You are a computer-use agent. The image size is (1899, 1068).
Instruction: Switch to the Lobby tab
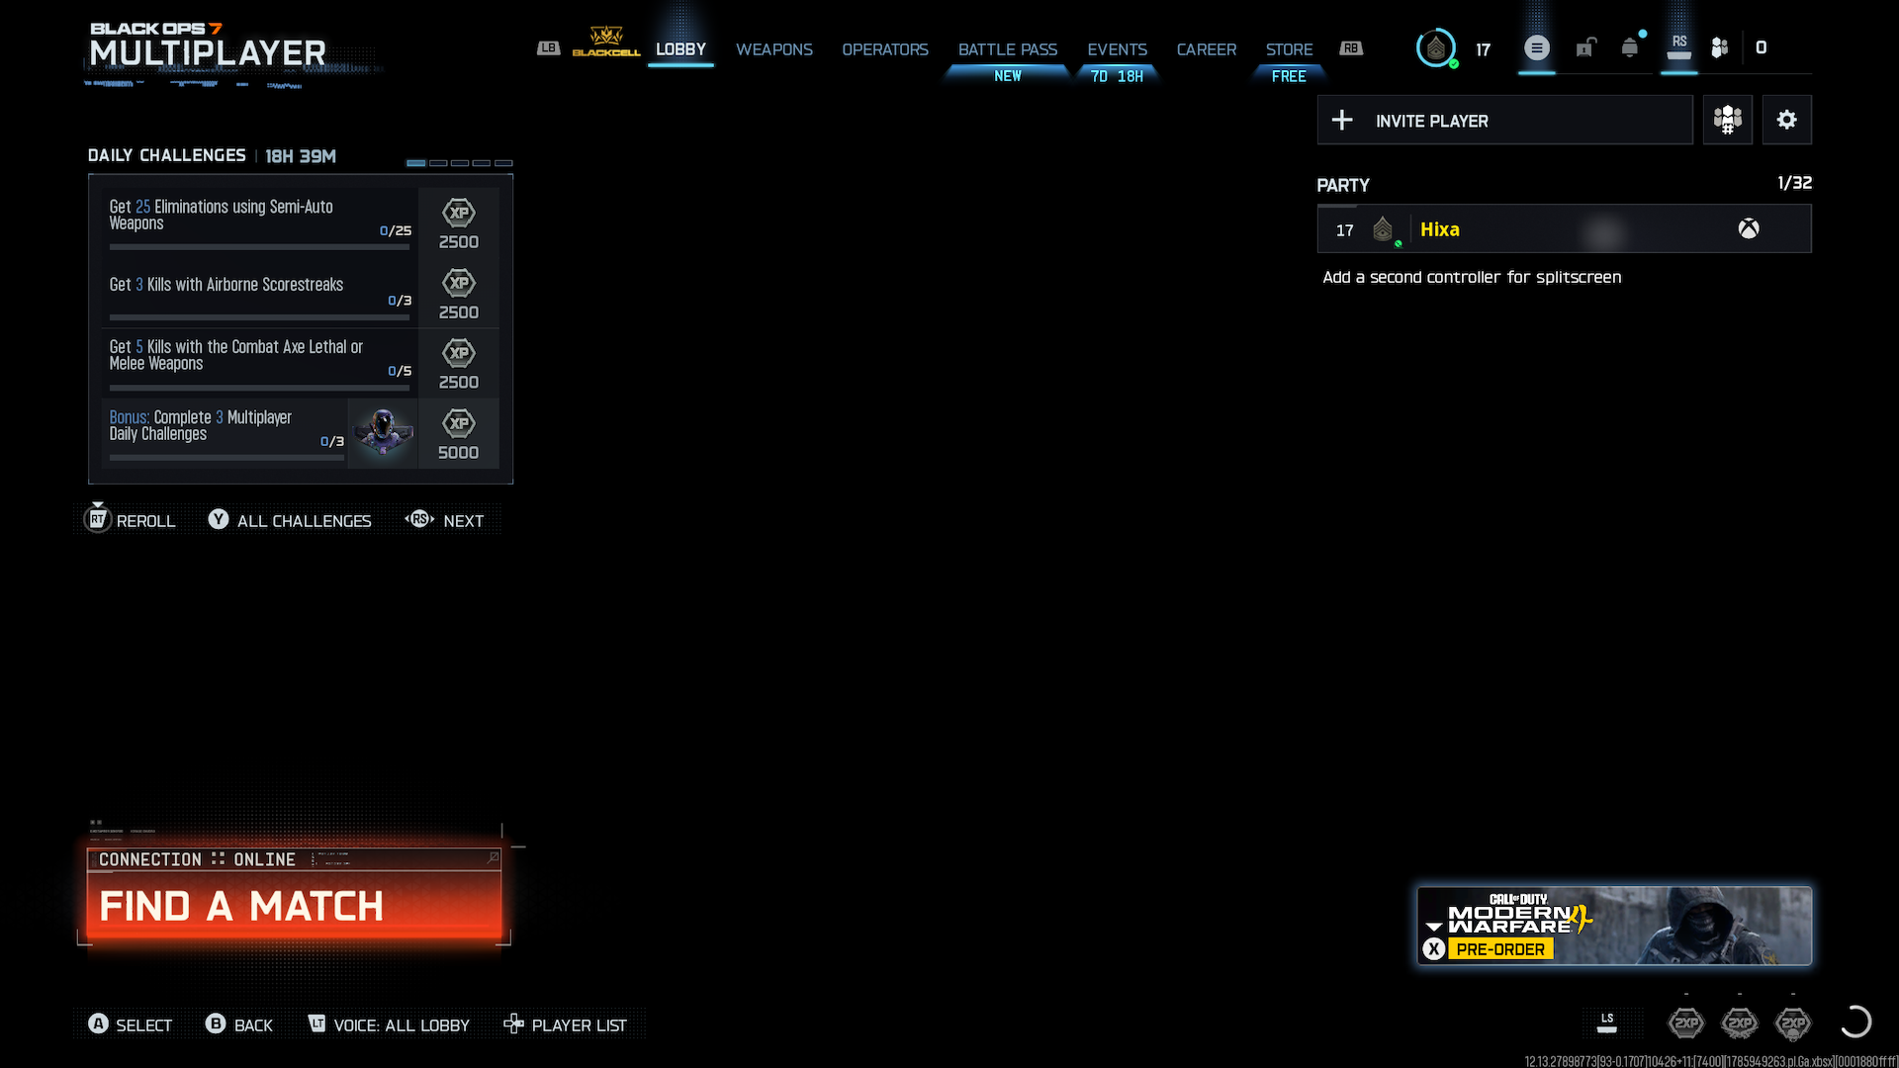(680, 49)
